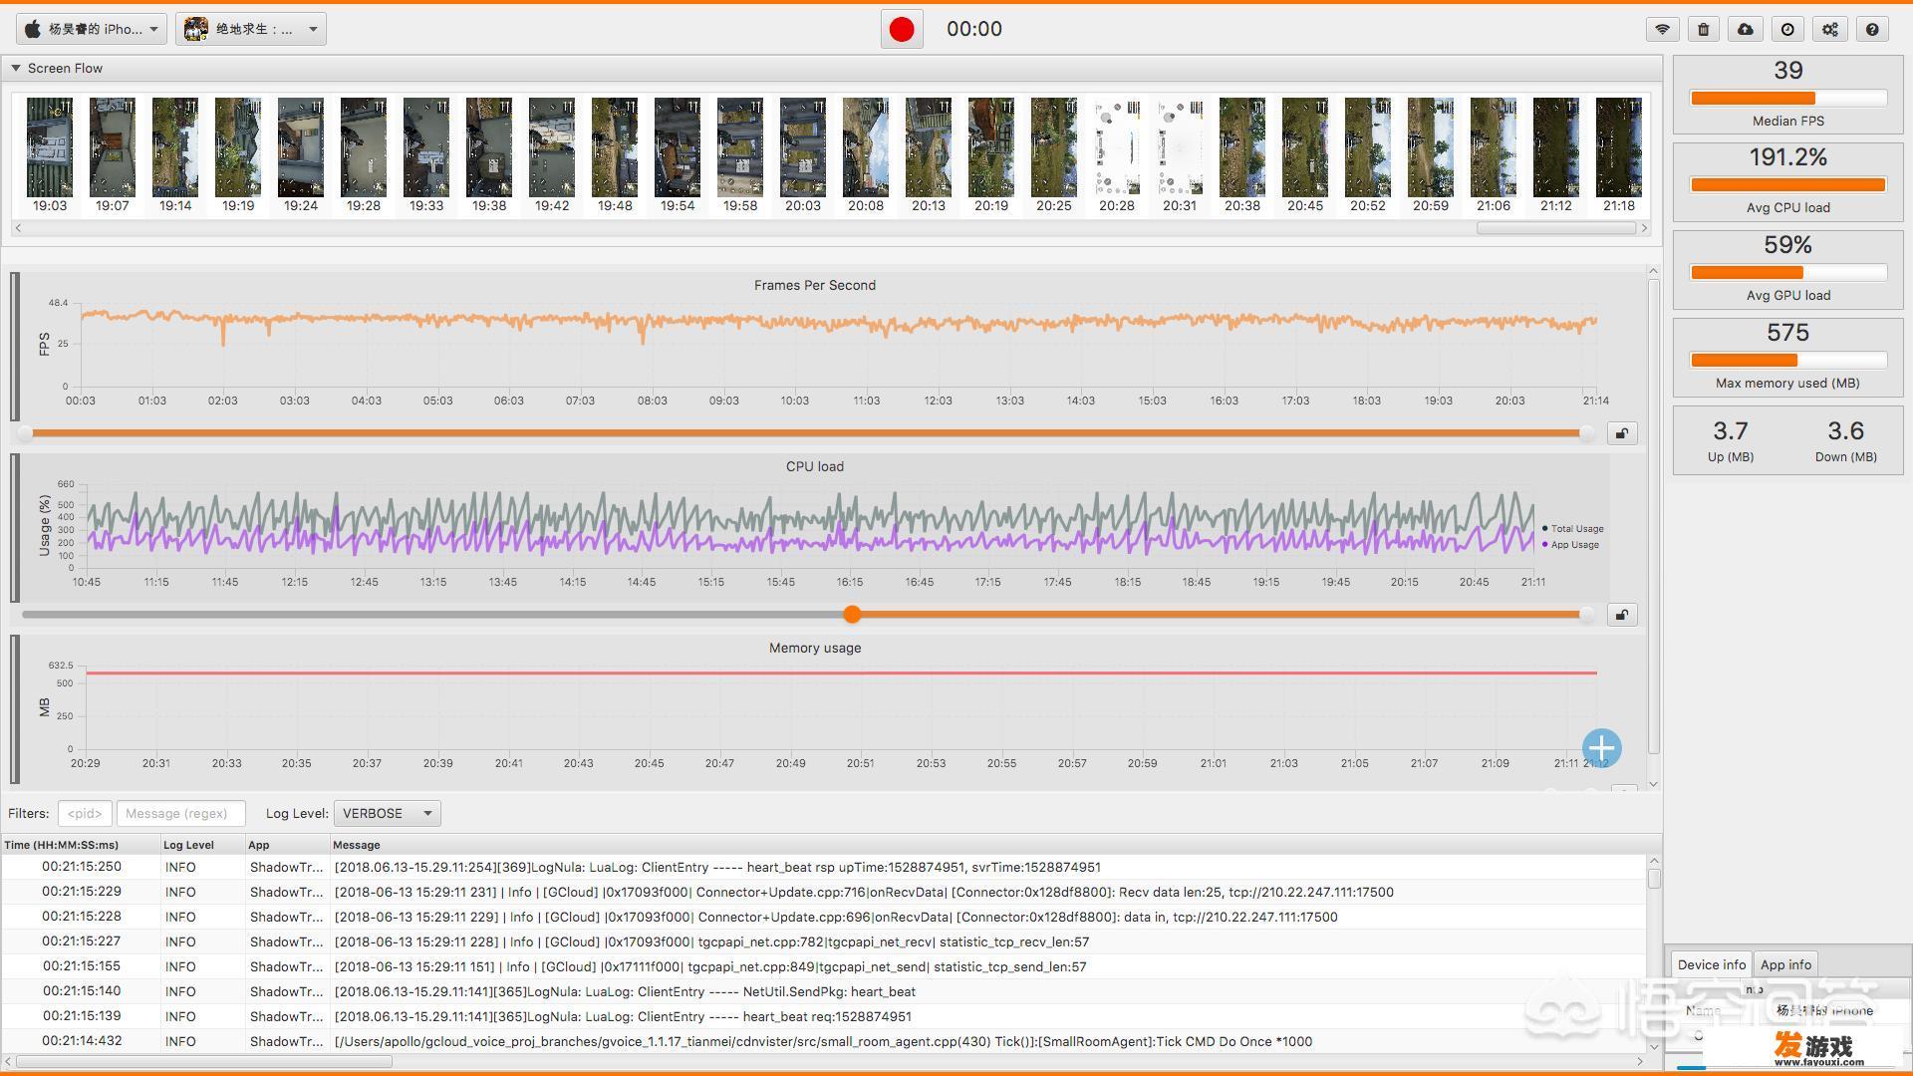Open help with the question mark icon
This screenshot has height=1076, width=1913.
1872,29
